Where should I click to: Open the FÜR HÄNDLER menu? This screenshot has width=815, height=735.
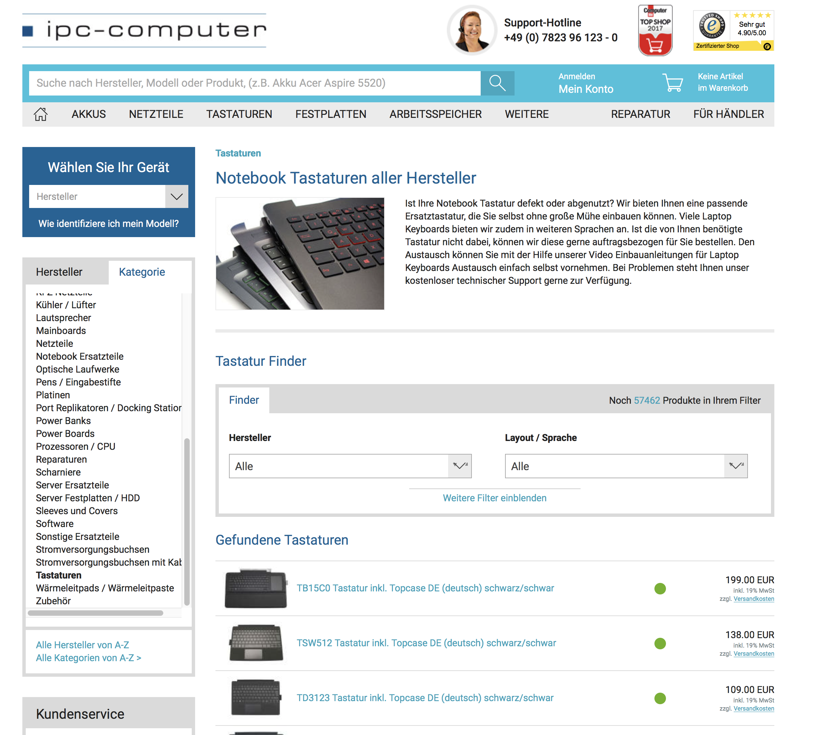point(729,114)
